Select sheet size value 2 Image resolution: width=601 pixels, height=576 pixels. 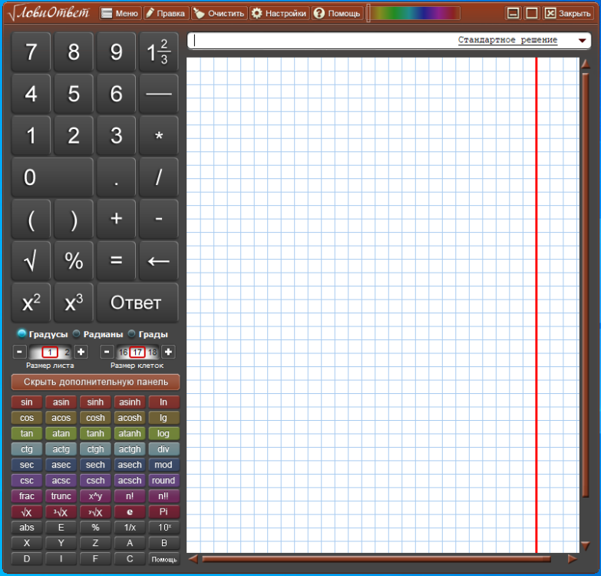tap(67, 352)
